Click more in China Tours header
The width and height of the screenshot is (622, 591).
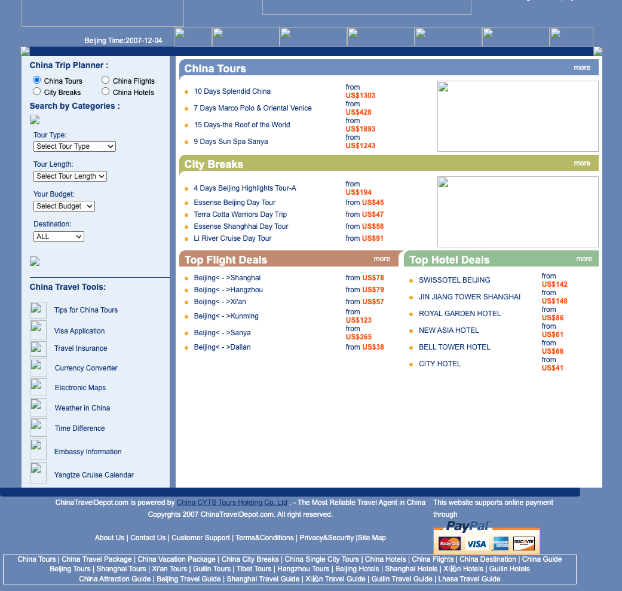[582, 68]
